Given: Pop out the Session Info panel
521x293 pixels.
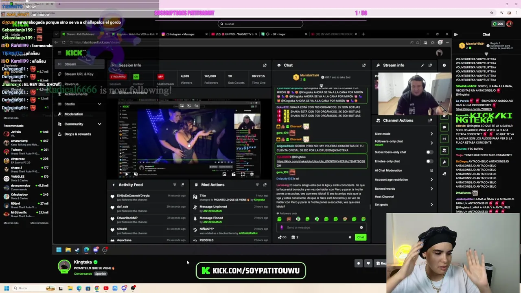Looking at the screenshot, I should click(265, 65).
